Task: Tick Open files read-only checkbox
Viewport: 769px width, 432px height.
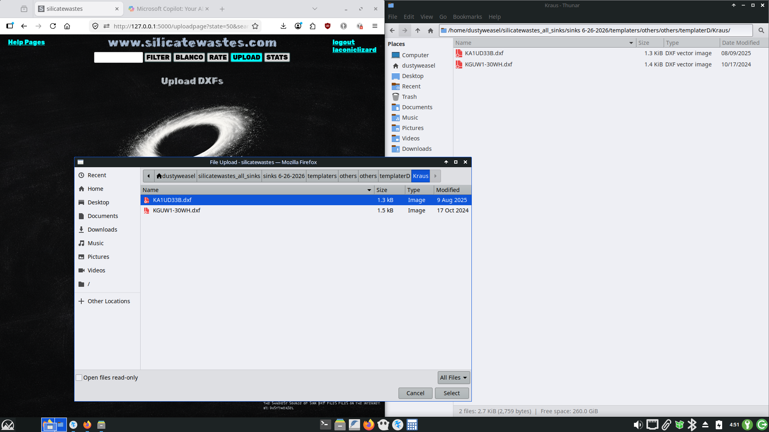Action: (x=79, y=378)
